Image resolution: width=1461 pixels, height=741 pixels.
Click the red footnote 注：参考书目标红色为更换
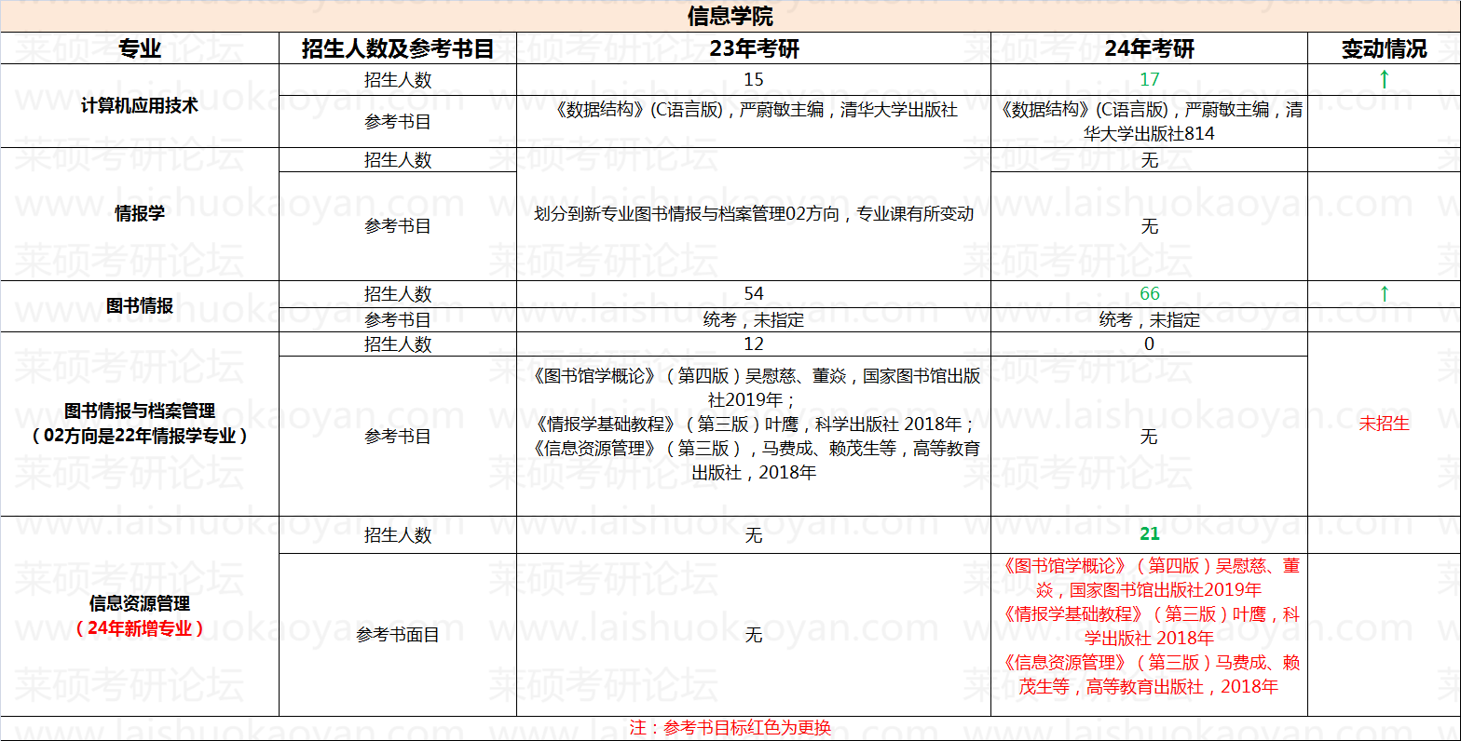730,728
